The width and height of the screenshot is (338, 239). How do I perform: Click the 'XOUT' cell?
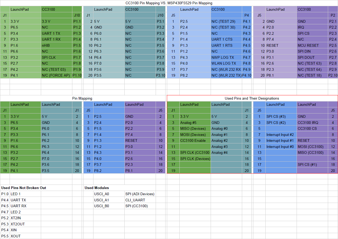pos(25,236)
